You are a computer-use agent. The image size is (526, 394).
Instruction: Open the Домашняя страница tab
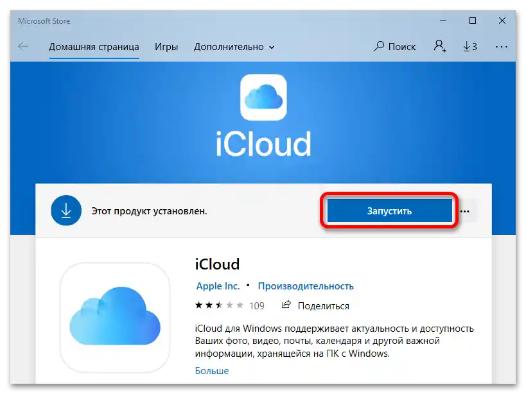pos(94,47)
